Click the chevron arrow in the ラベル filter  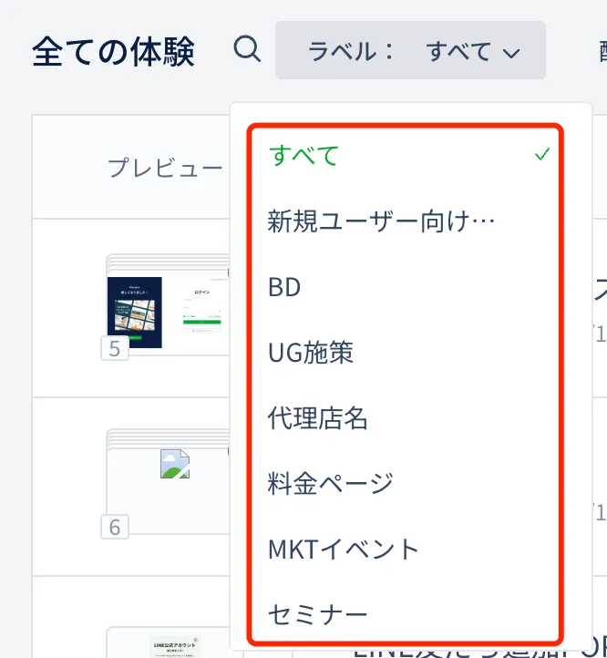click(x=511, y=53)
